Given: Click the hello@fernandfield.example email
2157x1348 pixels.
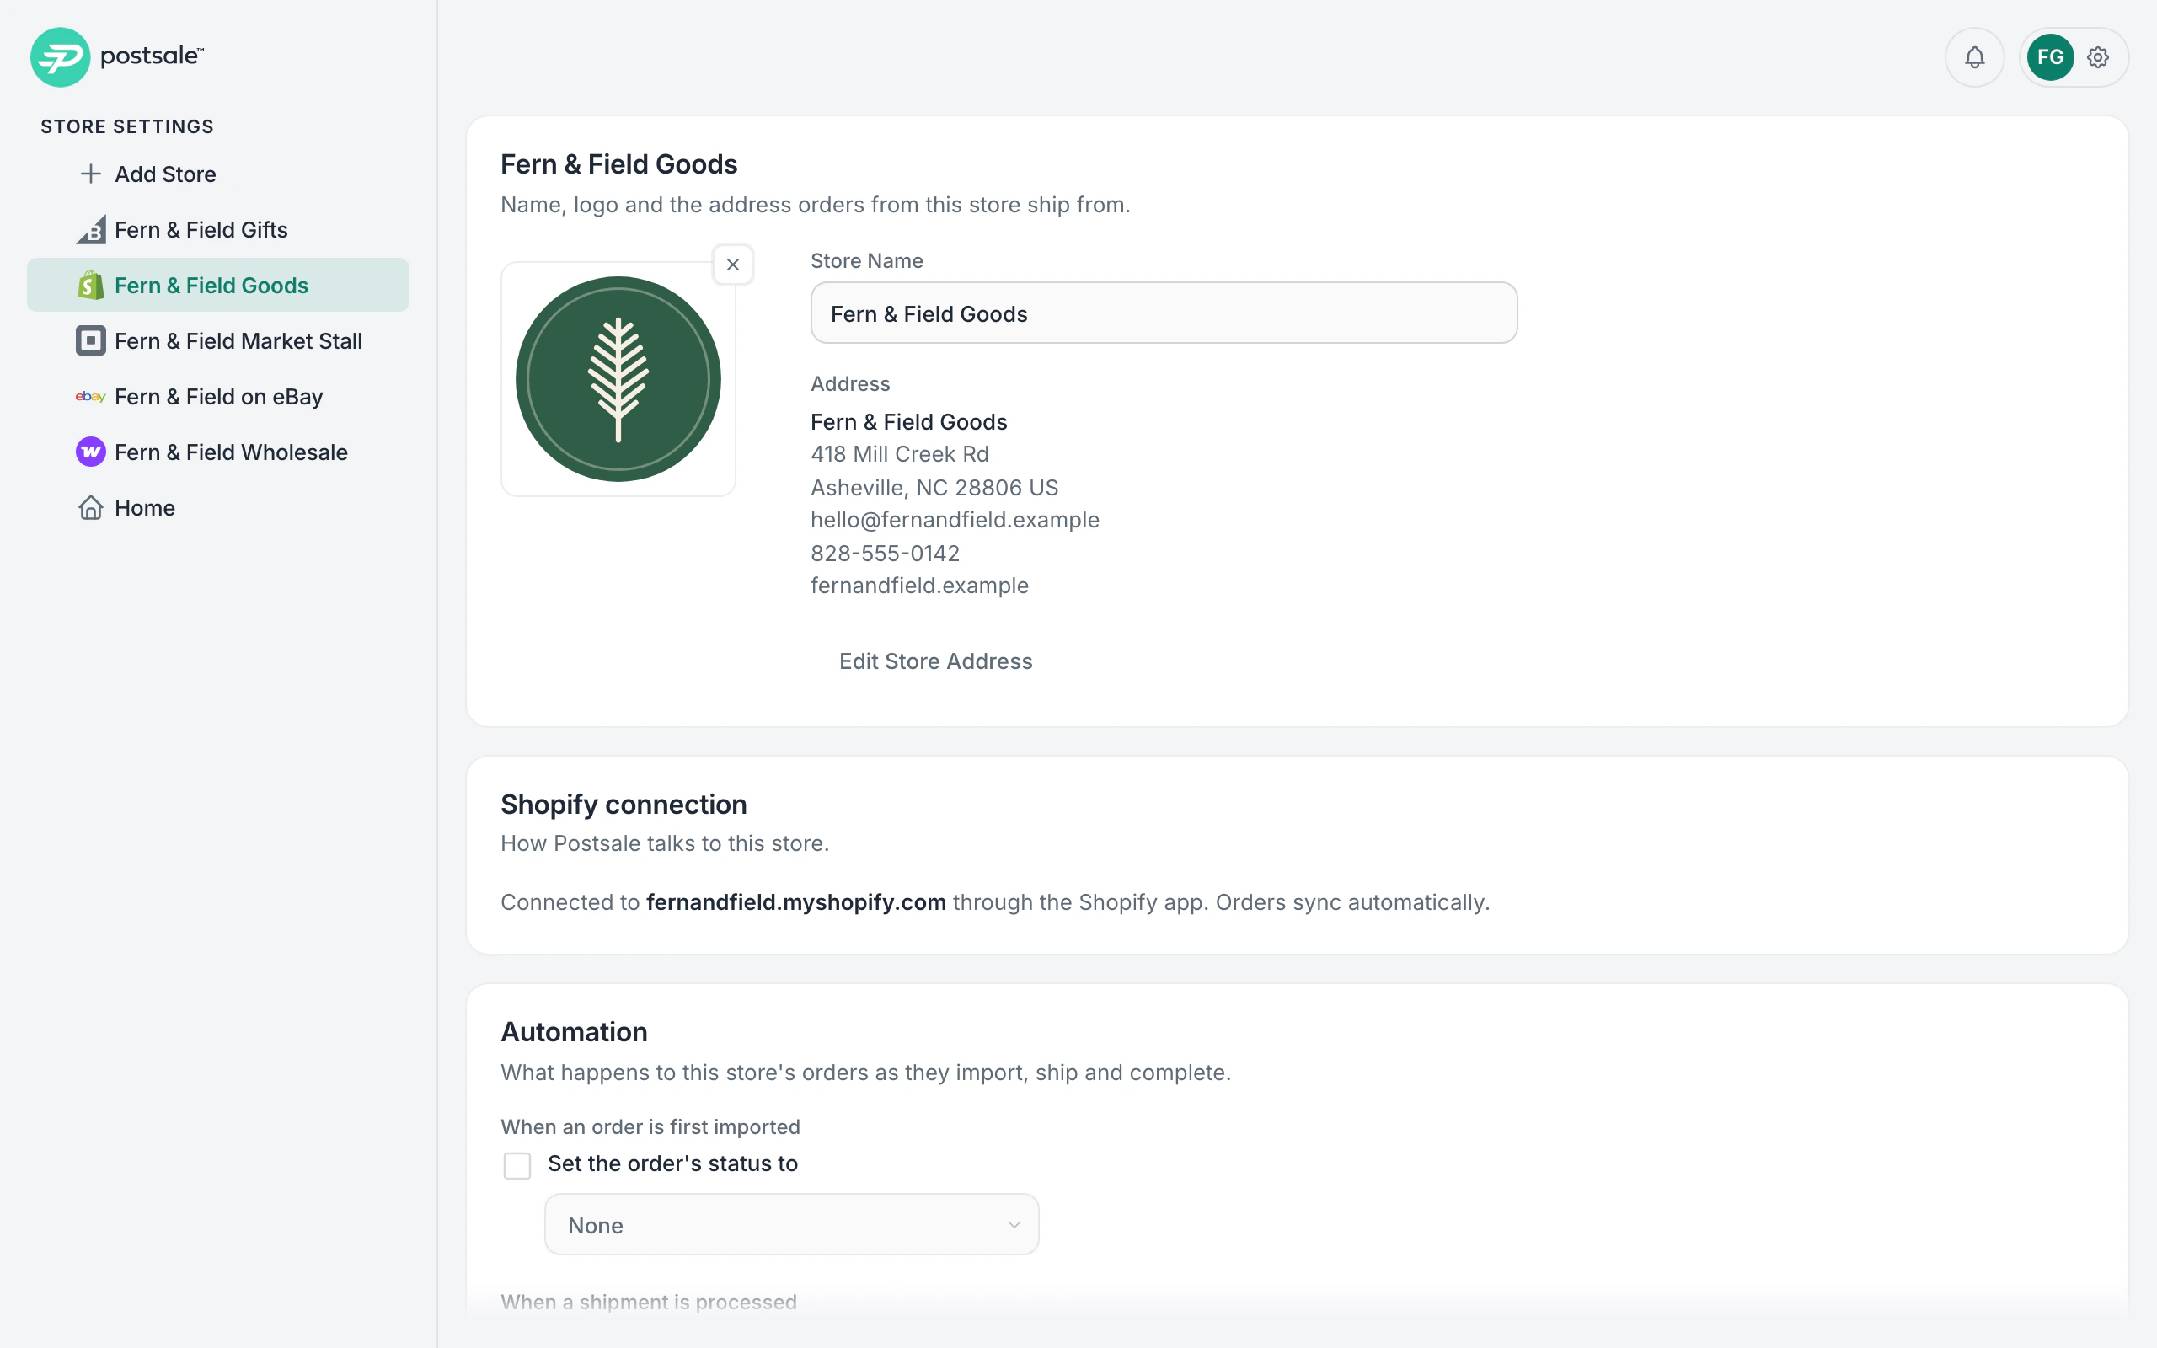Looking at the screenshot, I should (955, 520).
